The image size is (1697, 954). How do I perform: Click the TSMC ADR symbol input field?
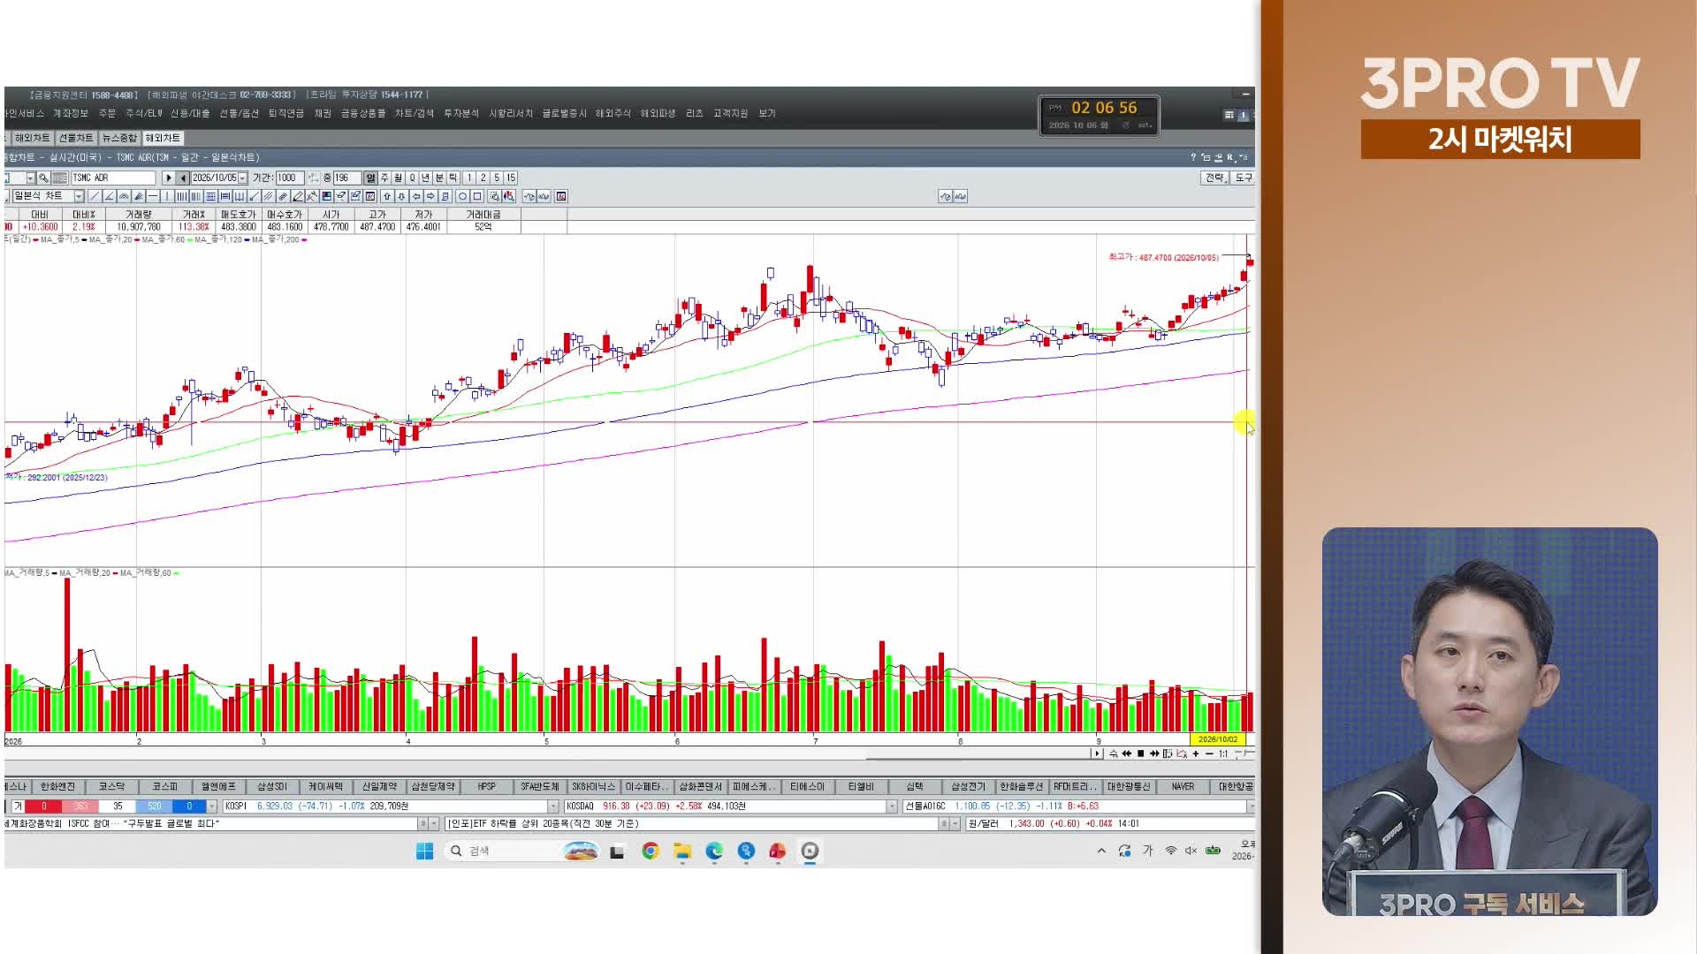pyautogui.click(x=113, y=178)
